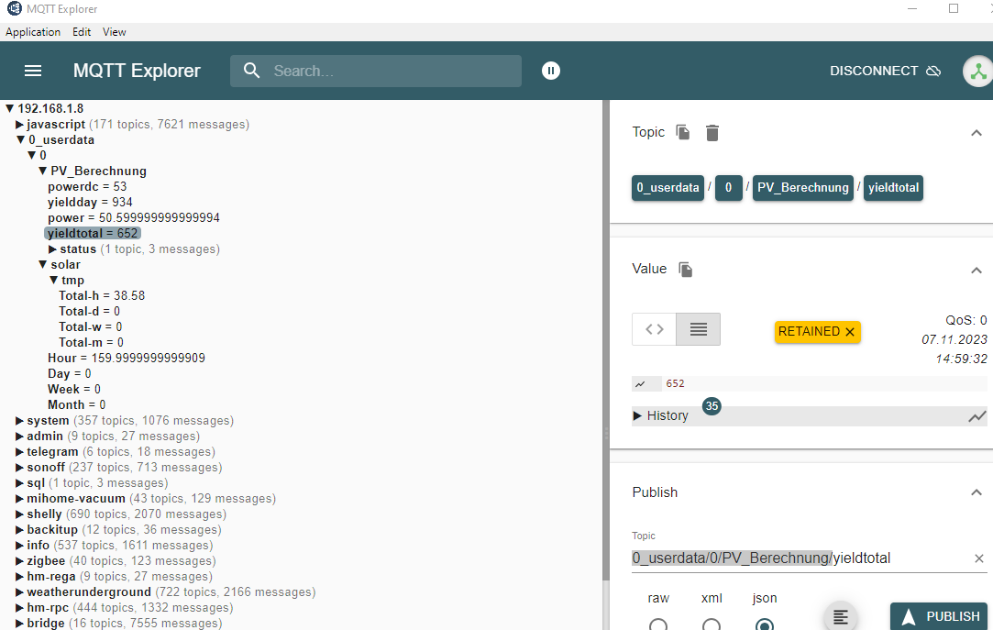The width and height of the screenshot is (993, 630).
Task: Expand the system topic node
Action: pos(19,421)
